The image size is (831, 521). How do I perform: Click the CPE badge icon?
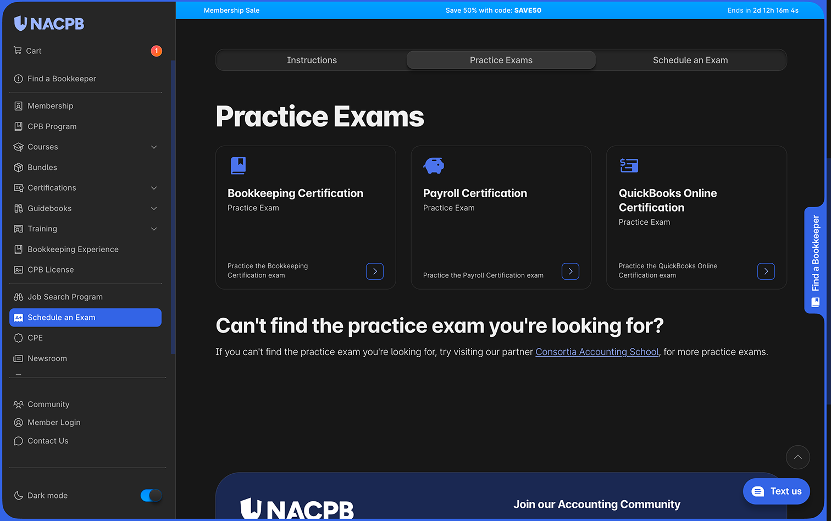tap(18, 338)
